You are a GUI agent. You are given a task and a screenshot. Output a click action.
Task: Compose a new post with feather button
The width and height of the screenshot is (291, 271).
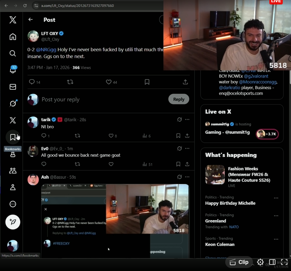tap(13, 222)
